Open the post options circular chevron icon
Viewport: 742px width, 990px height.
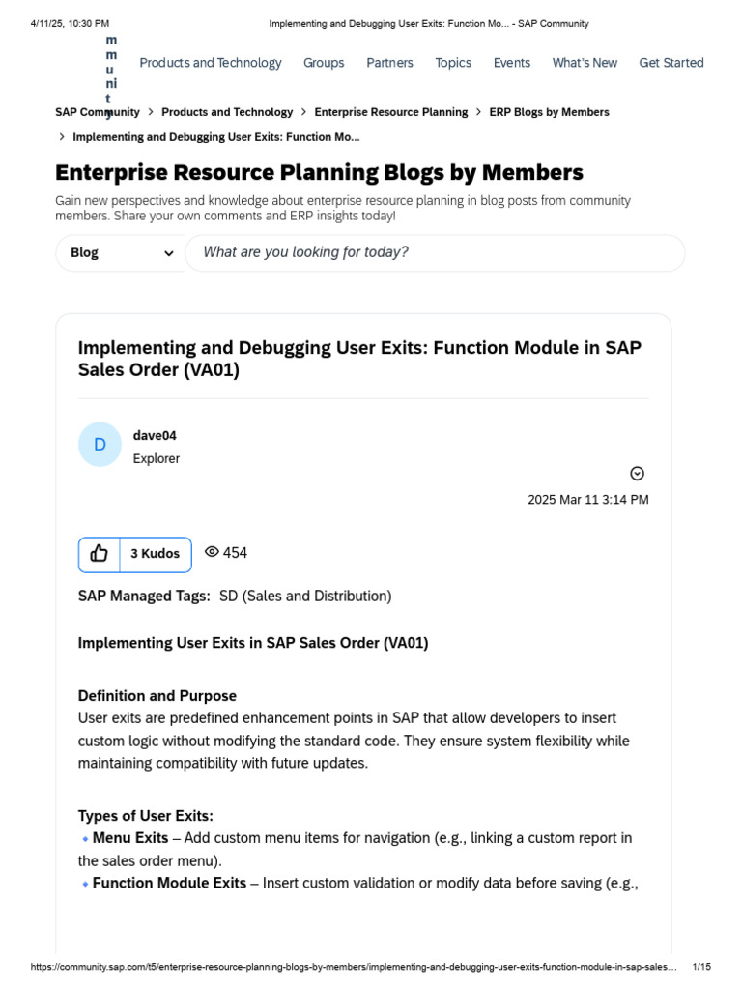coord(637,474)
